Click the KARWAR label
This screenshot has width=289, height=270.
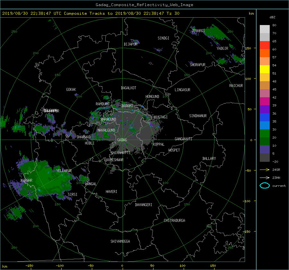coord(26,180)
